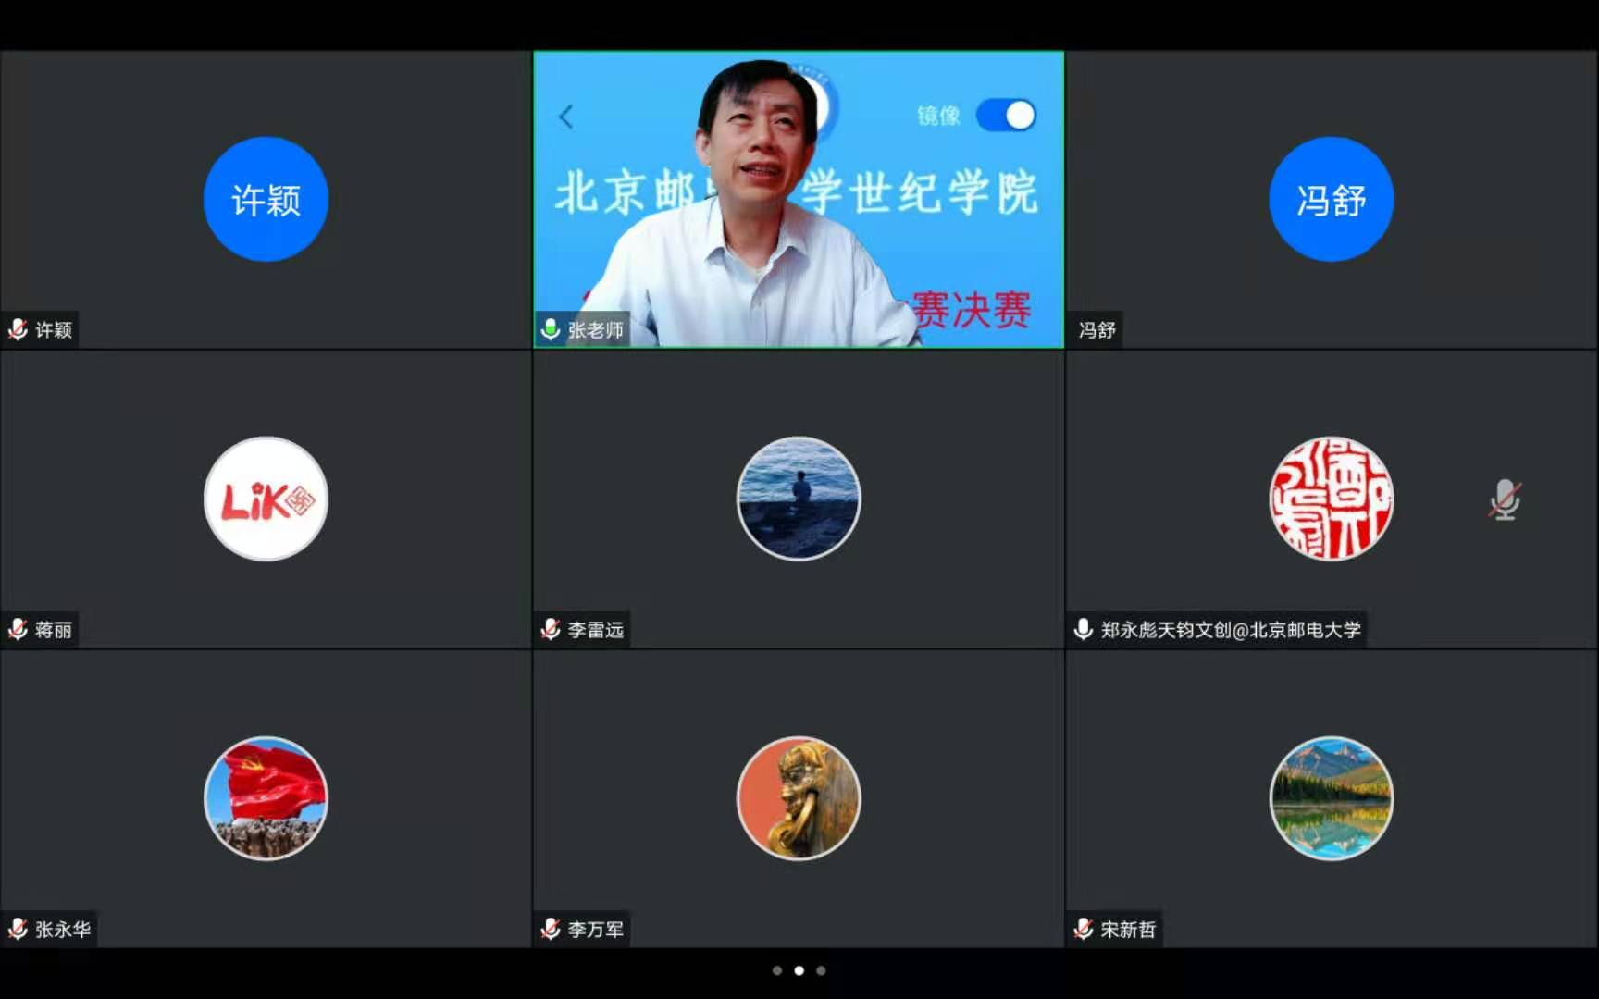Click the back chevron in video tile
This screenshot has width=1599, height=999.
pyautogui.click(x=566, y=117)
